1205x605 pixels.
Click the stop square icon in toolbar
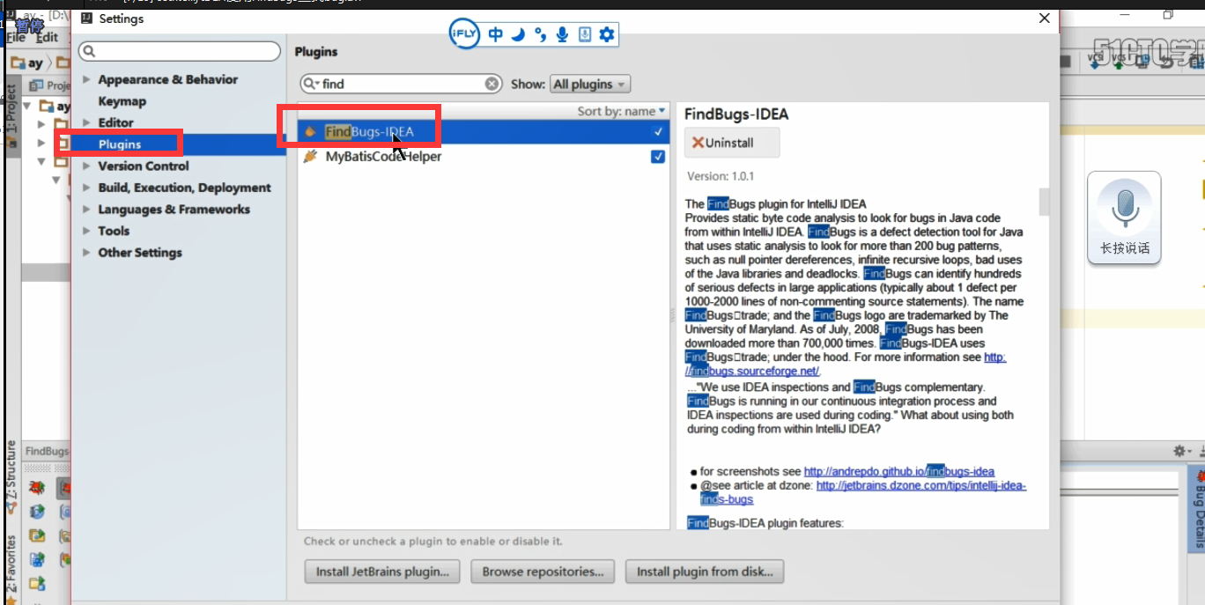[x=1065, y=61]
